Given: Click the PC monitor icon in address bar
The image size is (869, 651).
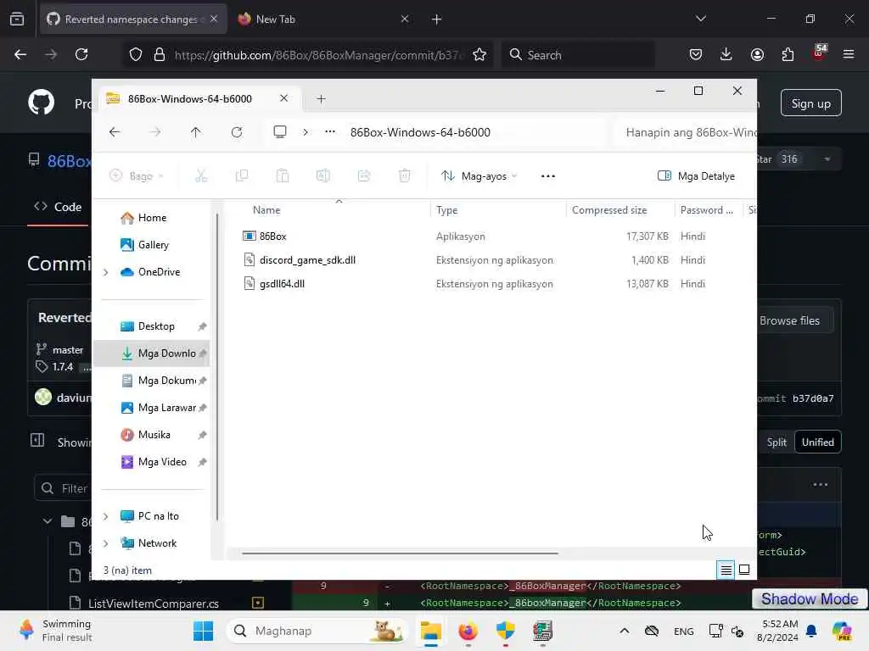Looking at the screenshot, I should (280, 131).
